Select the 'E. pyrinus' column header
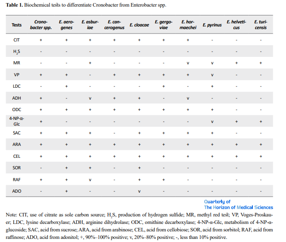The height and width of the screenshot is (242, 286). [212, 25]
